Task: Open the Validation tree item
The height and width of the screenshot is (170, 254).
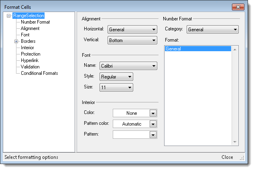Action: 30,67
